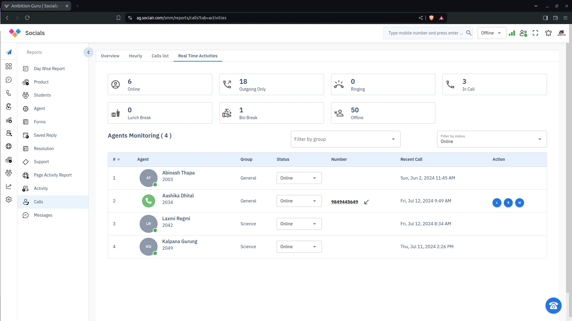Click the share icon in address bar
This screenshot has width=572, height=321.
pyautogui.click(x=420, y=18)
